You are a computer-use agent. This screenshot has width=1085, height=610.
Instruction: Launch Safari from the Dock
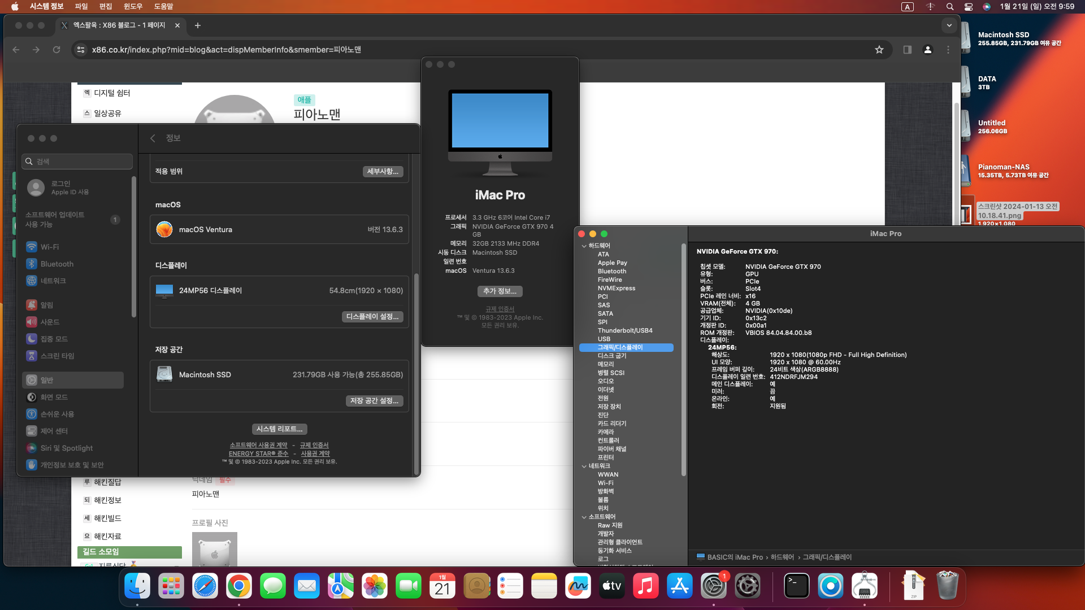point(205,586)
